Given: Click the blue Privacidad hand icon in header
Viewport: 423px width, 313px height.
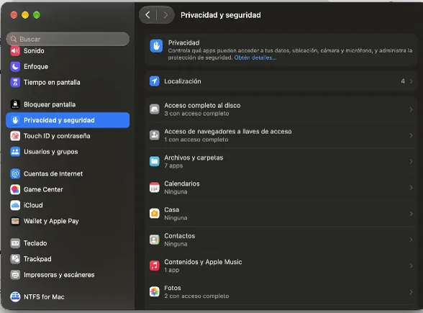Looking at the screenshot, I should pyautogui.click(x=156, y=46).
